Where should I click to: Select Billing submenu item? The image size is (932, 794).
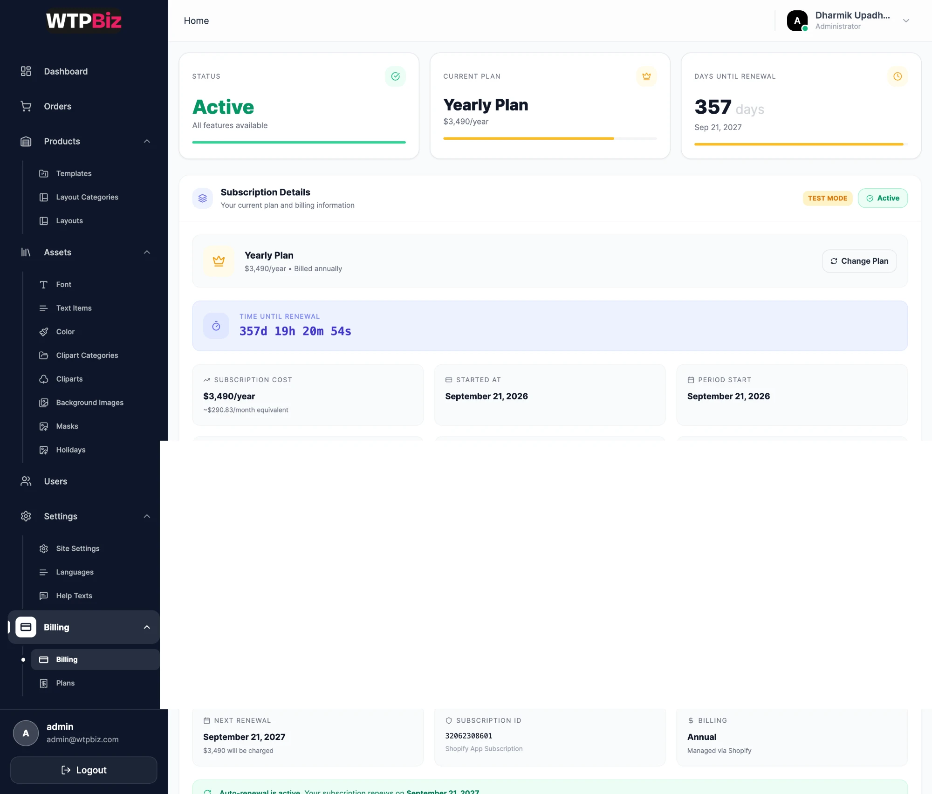click(95, 659)
